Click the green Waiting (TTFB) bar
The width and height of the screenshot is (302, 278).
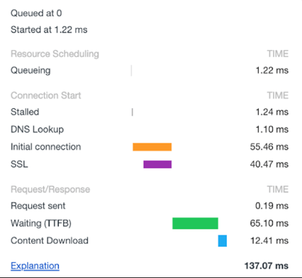(196, 223)
